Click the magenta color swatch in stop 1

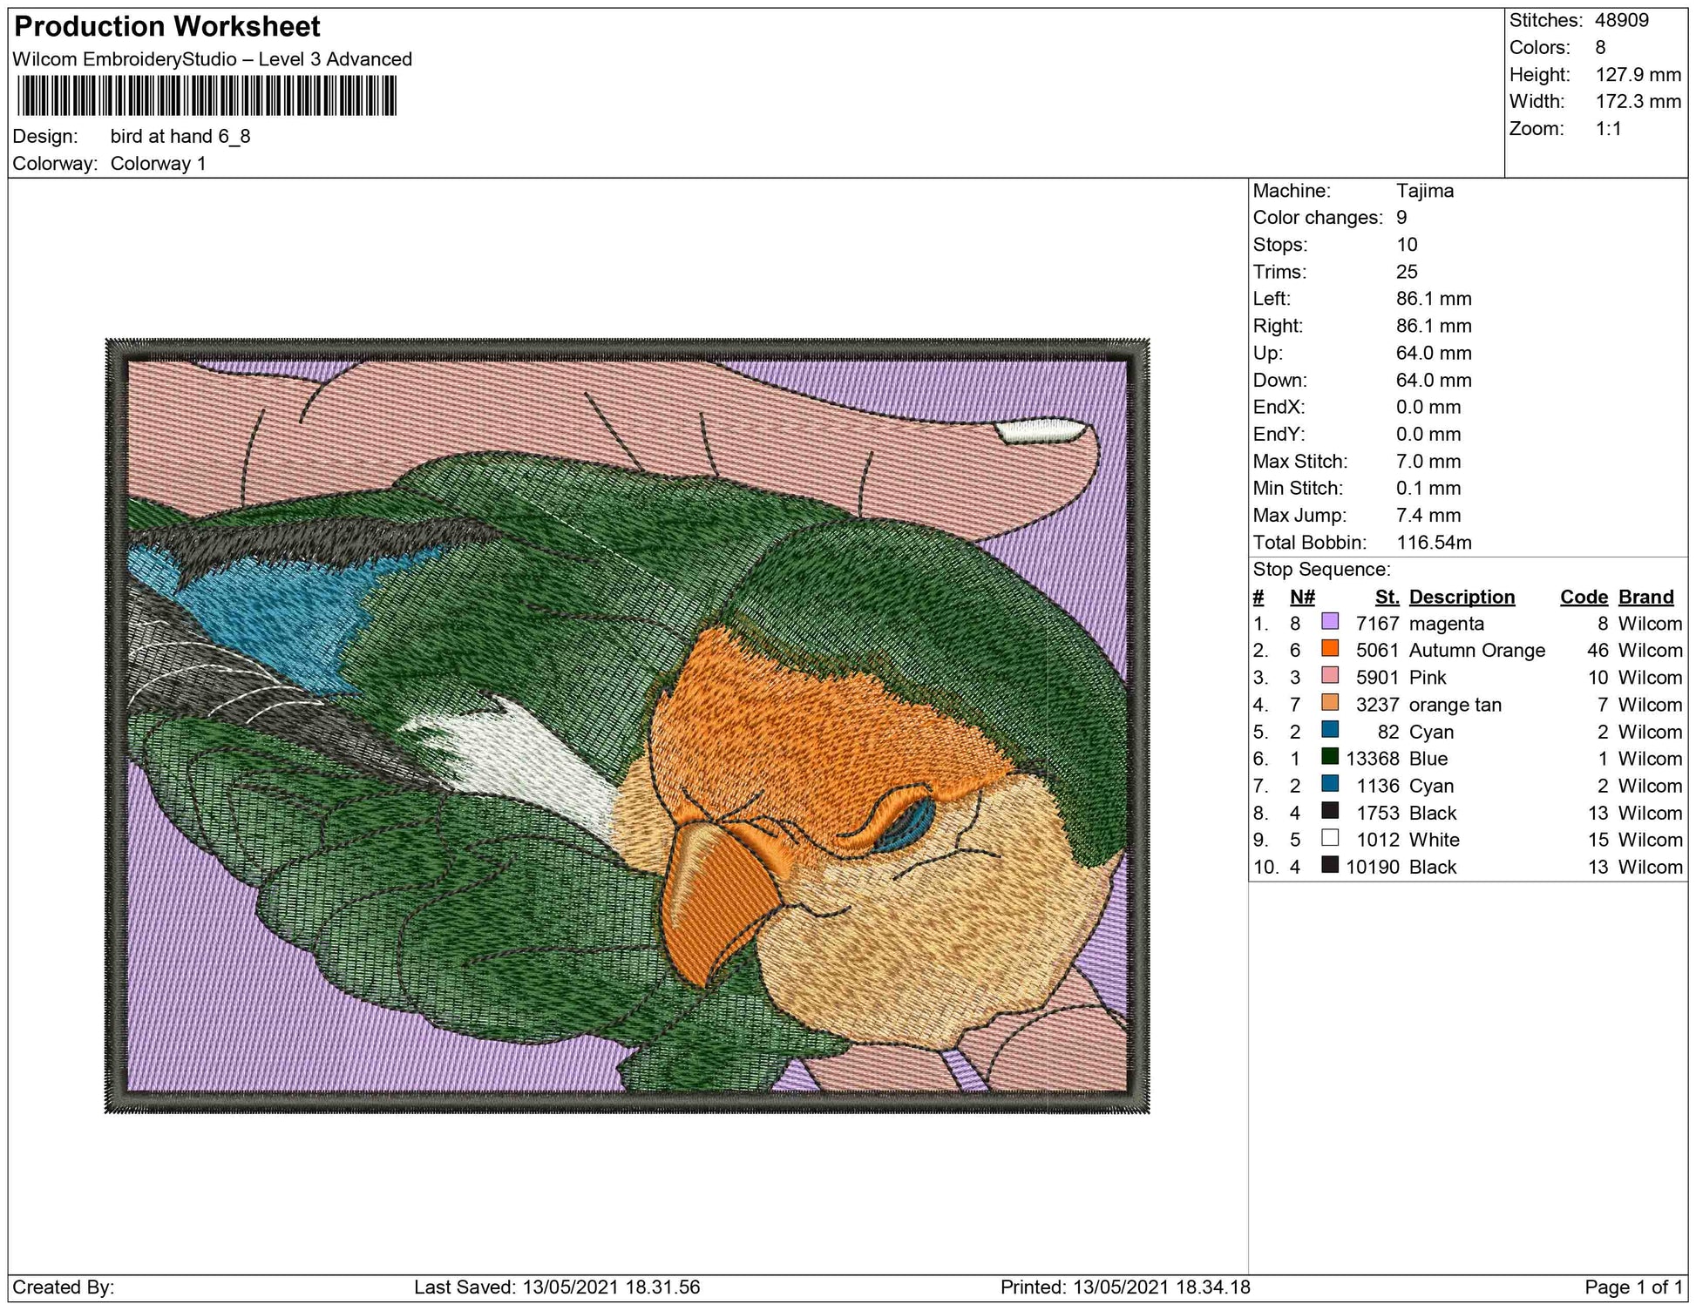(1329, 622)
